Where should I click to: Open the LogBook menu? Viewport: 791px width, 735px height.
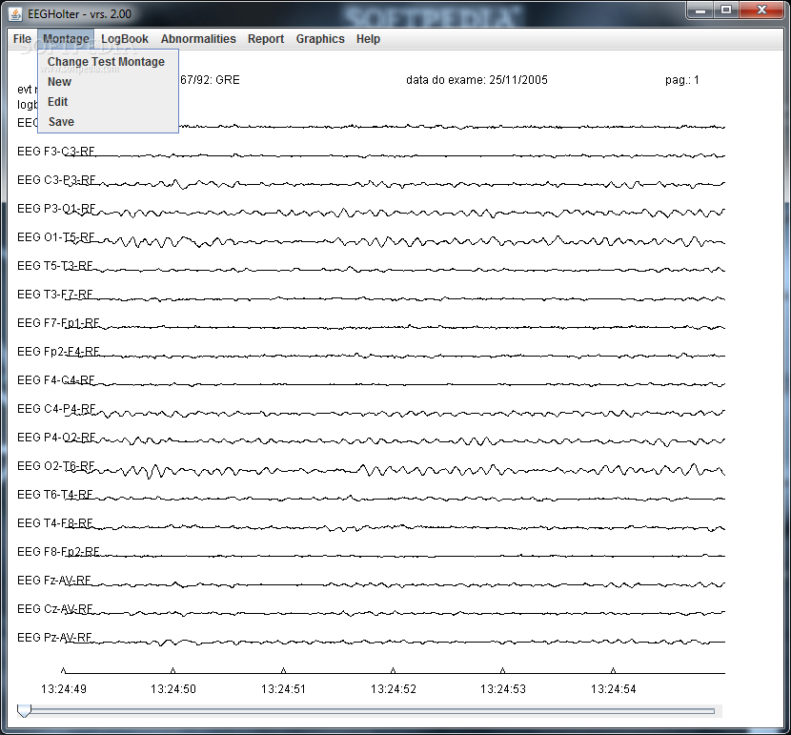point(125,39)
